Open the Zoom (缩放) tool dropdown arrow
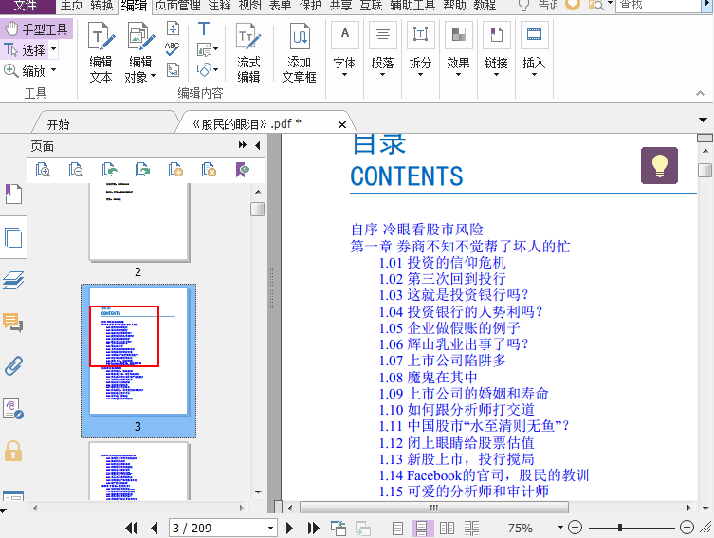Viewport: 714px width, 538px height. tap(53, 70)
